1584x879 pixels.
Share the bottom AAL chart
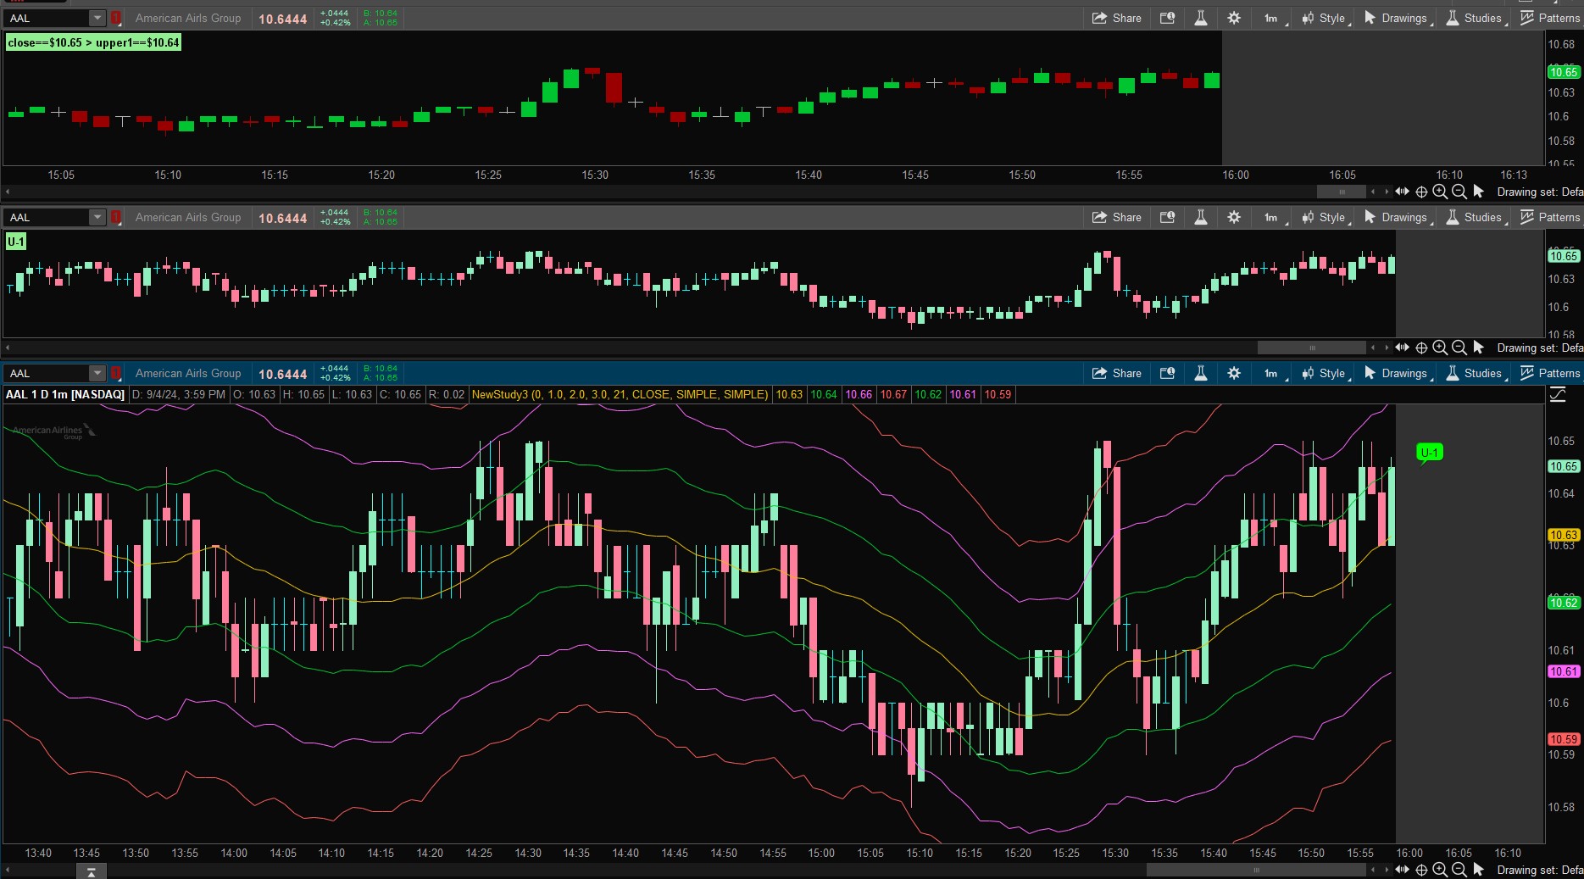[1116, 373]
